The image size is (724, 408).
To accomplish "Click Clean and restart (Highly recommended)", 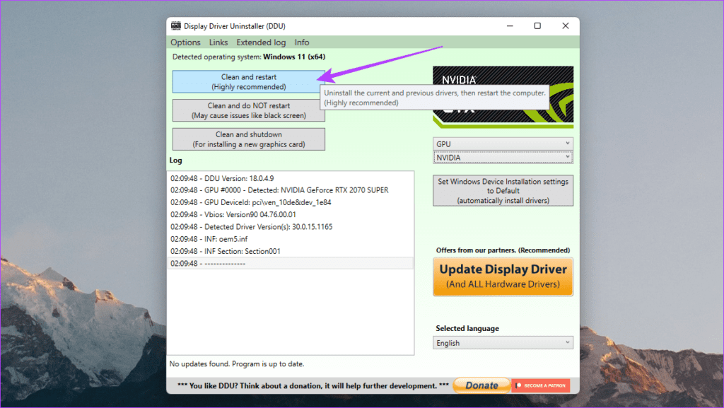I will [247, 81].
